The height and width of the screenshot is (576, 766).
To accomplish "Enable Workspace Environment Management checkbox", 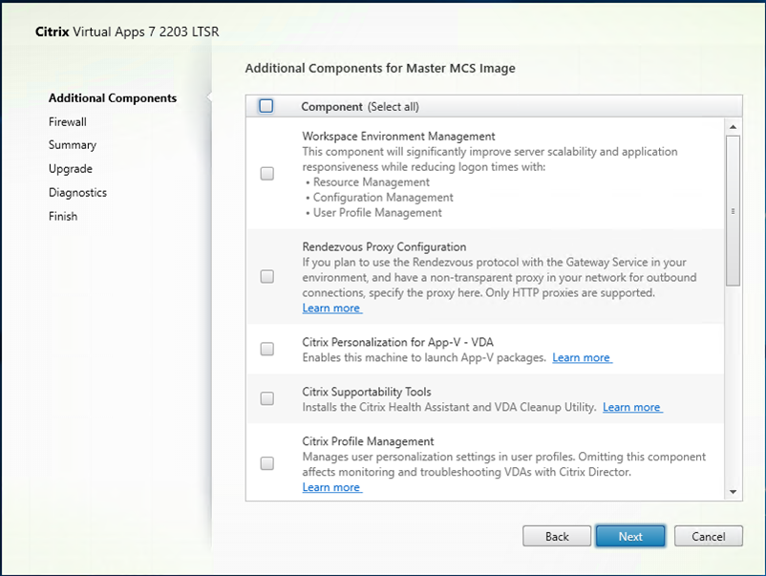I will (x=267, y=174).
